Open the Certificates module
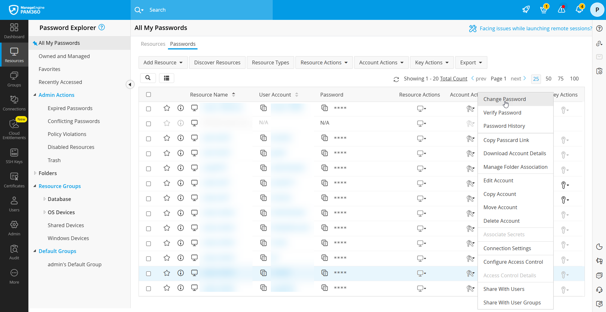Screen dimensions: 606x312 pos(14,180)
